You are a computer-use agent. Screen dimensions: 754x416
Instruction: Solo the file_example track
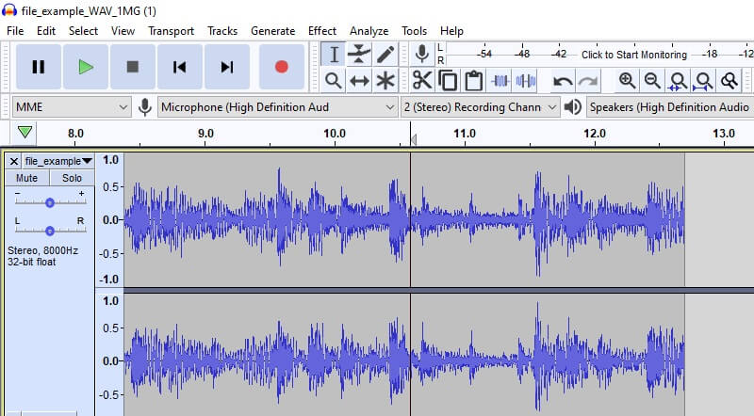coord(73,178)
